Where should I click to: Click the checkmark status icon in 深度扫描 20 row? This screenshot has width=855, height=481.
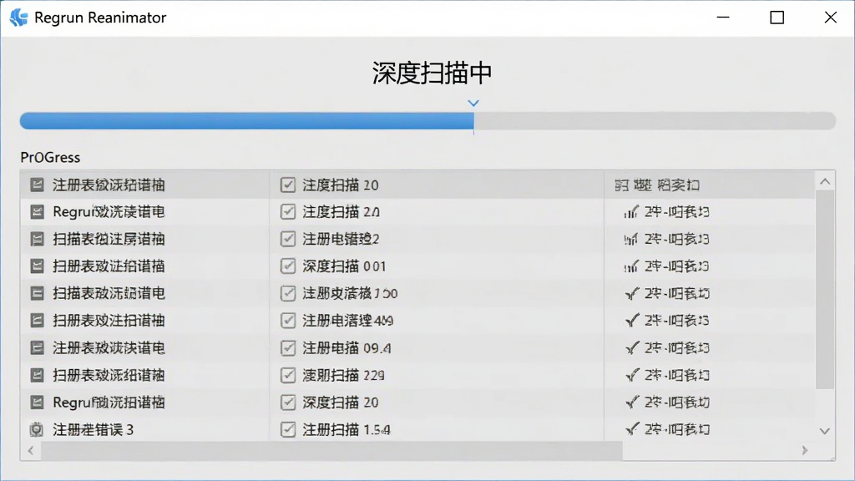click(631, 402)
